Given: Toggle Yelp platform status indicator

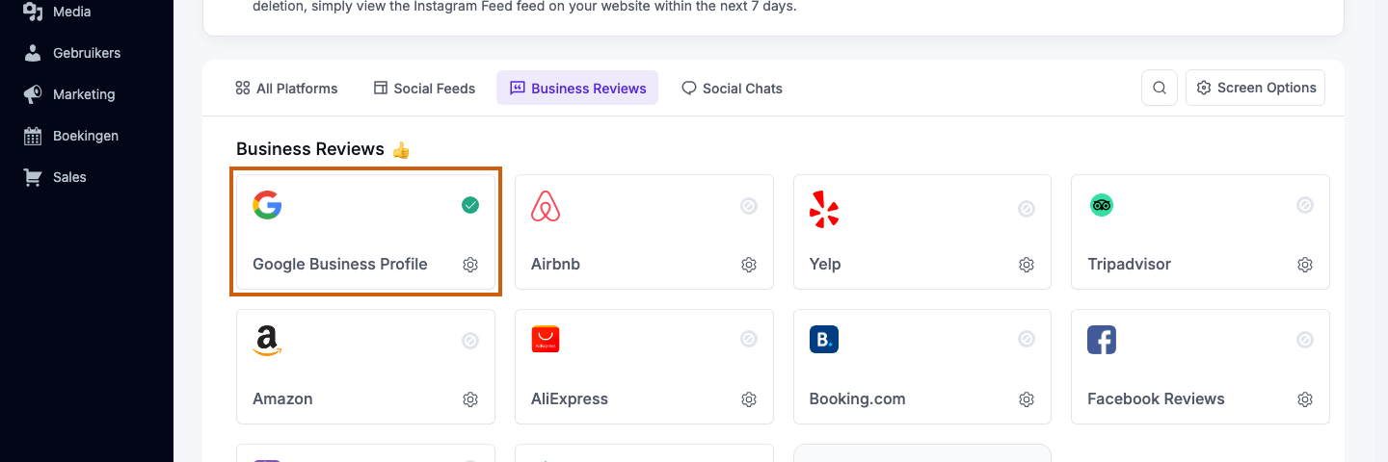Looking at the screenshot, I should tap(1027, 207).
